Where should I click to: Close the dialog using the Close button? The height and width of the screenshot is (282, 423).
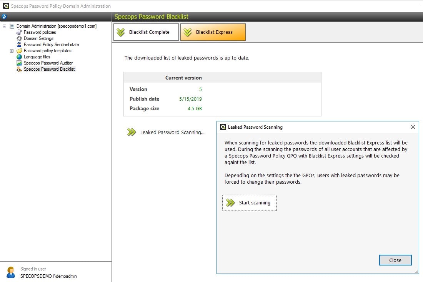point(395,260)
